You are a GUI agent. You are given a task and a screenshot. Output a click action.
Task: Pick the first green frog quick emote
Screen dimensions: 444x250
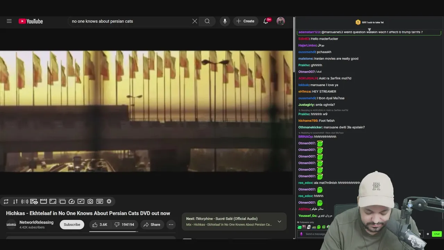[300, 227]
